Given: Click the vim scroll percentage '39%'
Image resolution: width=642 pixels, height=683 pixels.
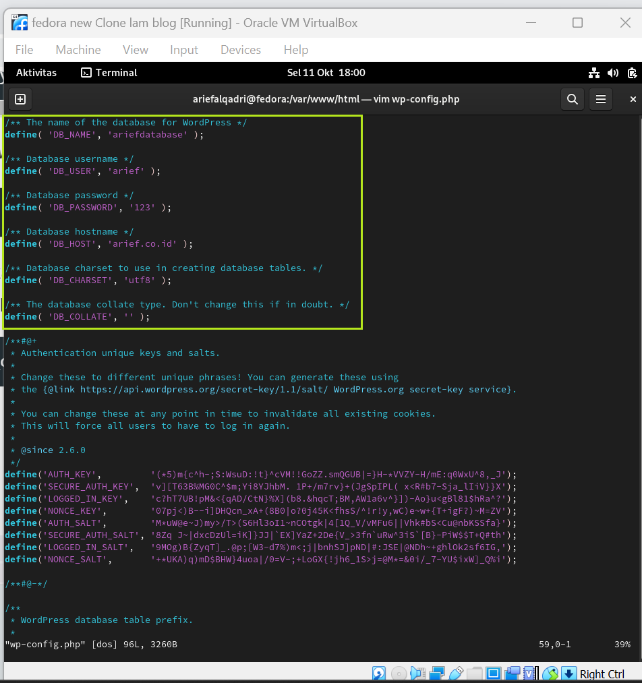Looking at the screenshot, I should 622,645.
